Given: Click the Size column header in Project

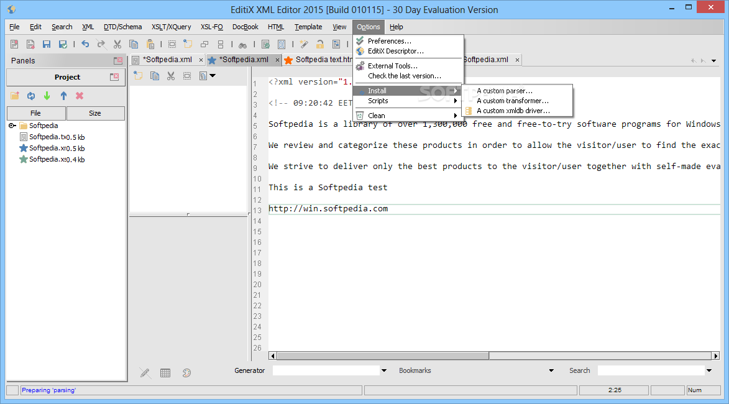Looking at the screenshot, I should pyautogui.click(x=95, y=113).
